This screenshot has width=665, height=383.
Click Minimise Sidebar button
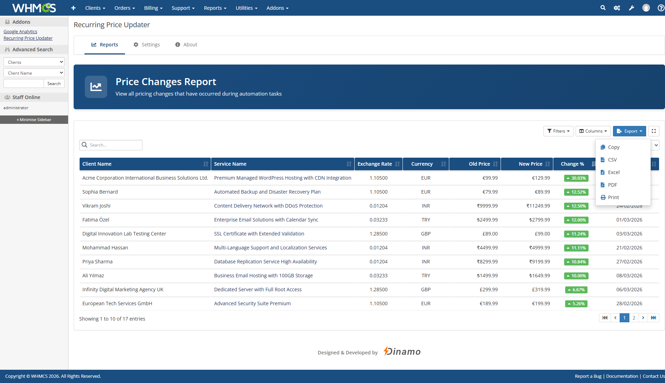coord(34,120)
